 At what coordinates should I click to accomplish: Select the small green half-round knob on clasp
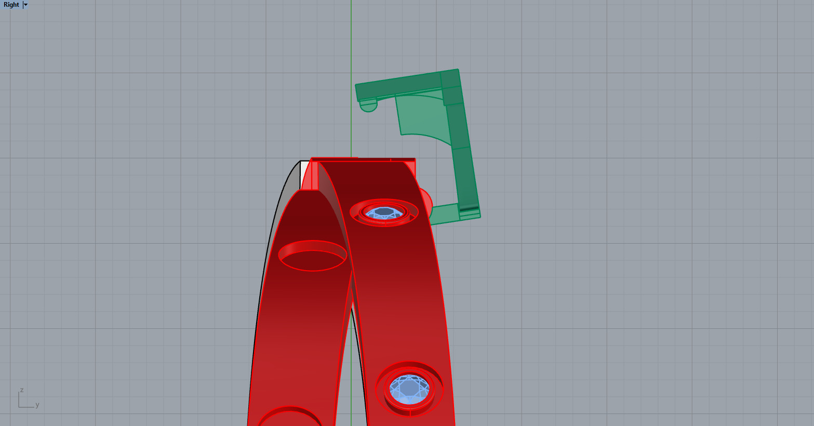point(368,105)
